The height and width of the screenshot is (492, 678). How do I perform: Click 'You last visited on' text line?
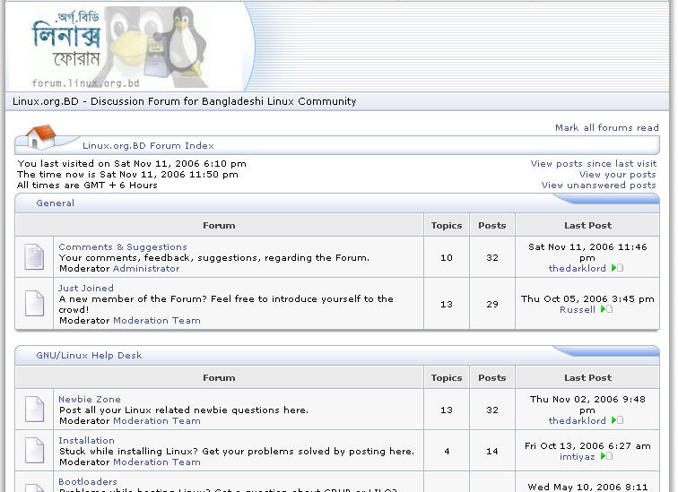tap(132, 163)
